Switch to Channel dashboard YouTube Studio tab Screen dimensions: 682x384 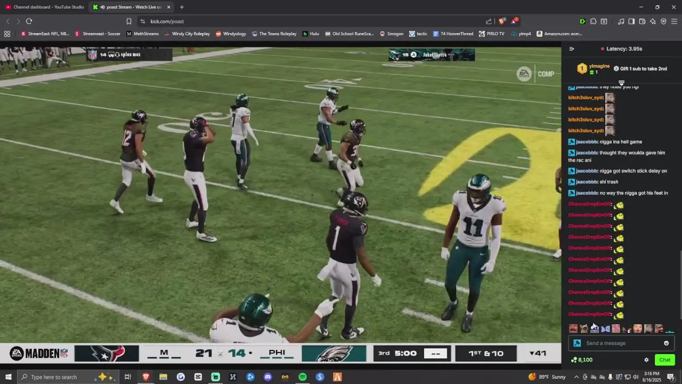(44, 7)
